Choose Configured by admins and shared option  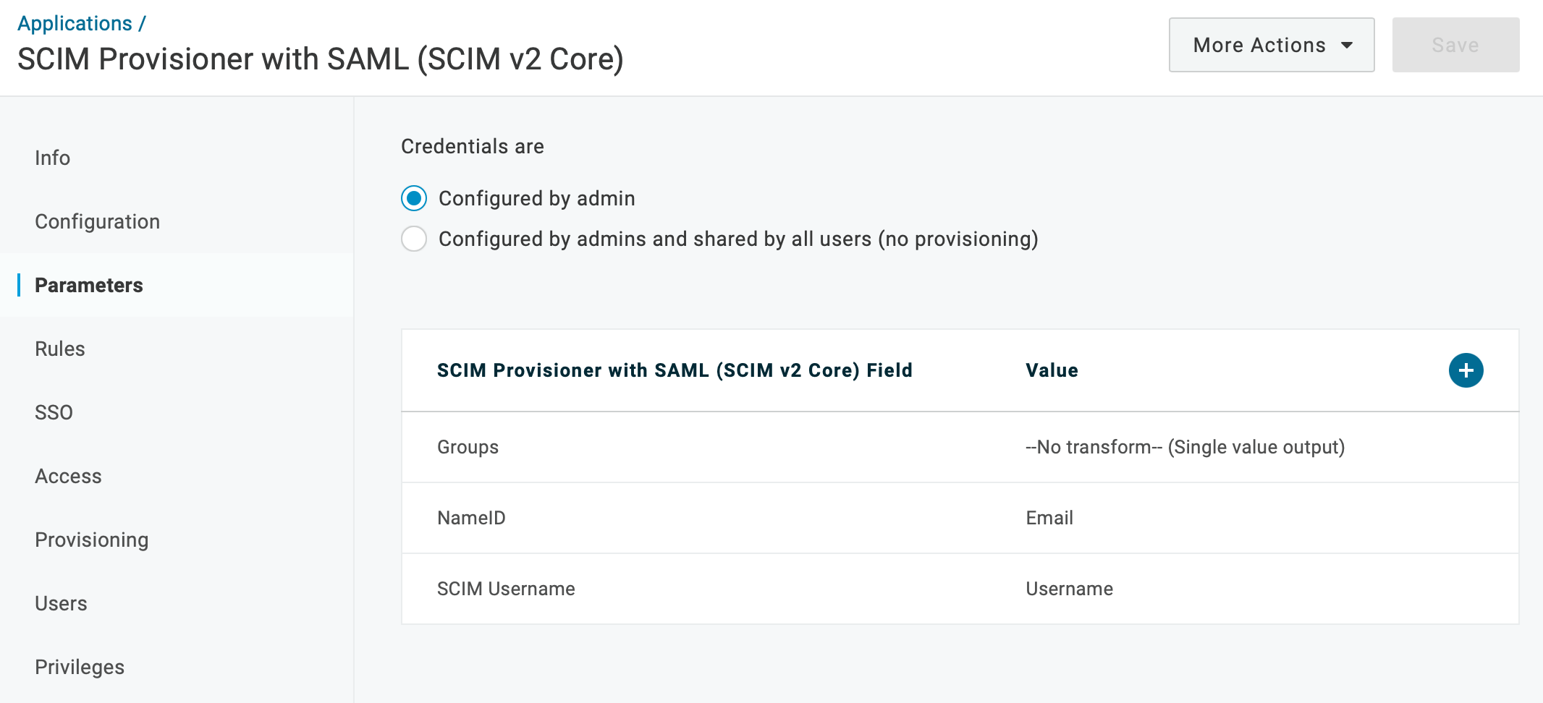click(414, 239)
